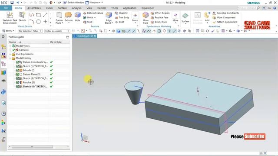
Task: Apply Pattern Feature command
Action: tap(93, 13)
